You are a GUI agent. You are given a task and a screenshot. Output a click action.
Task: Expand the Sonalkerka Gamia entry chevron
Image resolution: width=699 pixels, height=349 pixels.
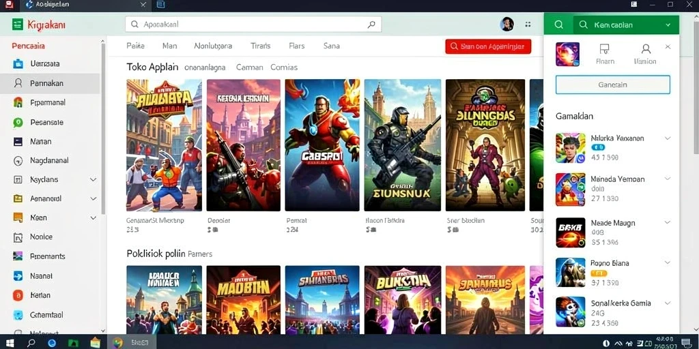point(668,303)
